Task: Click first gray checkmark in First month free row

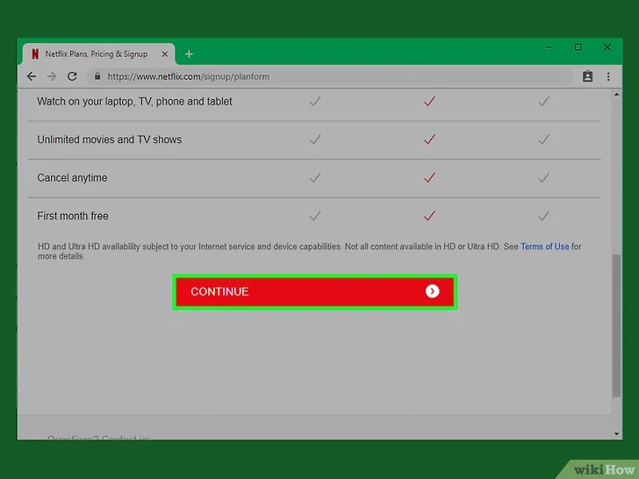Action: (x=315, y=216)
